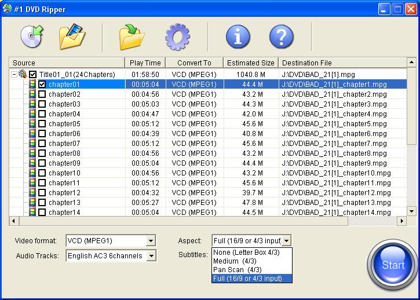Viewport: 420px width, 300px height.
Task: Minimize the DVD Ripper window
Action: tap(384, 9)
